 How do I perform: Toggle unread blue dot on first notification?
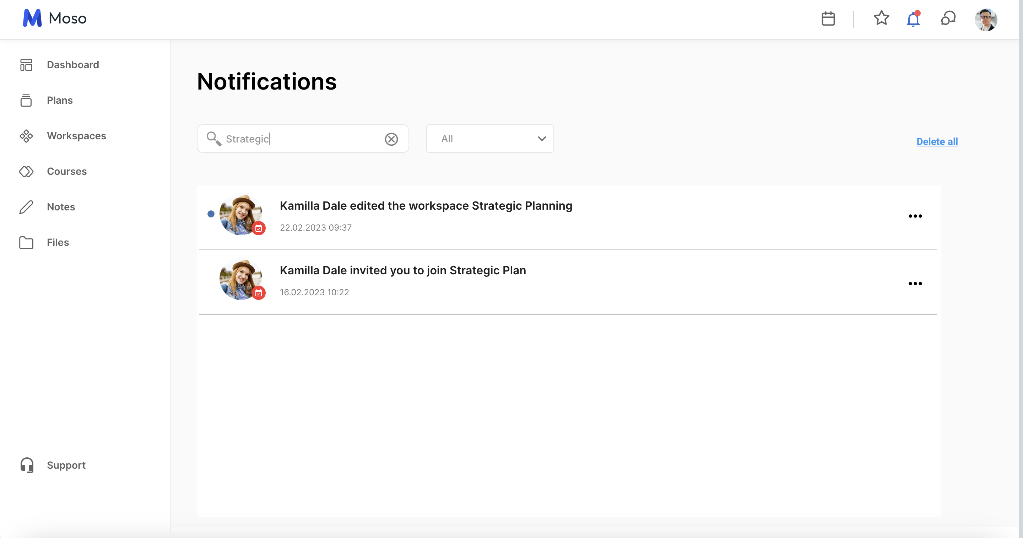(x=211, y=214)
